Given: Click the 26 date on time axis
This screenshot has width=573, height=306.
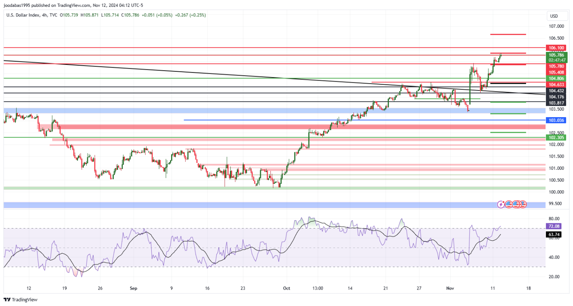Looking at the screenshot, I should (100, 288).
